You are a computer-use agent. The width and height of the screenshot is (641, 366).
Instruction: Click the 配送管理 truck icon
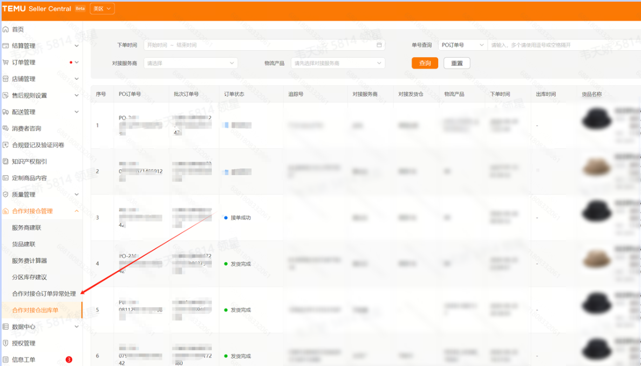(x=6, y=112)
